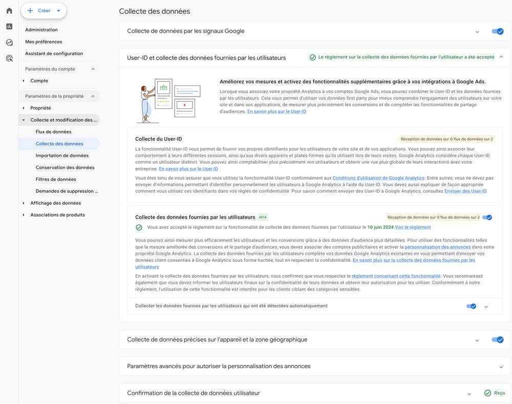Viewport: 512px width, 404px height.
Task: Expand the automatically detected data chevron
Action: (x=486, y=307)
